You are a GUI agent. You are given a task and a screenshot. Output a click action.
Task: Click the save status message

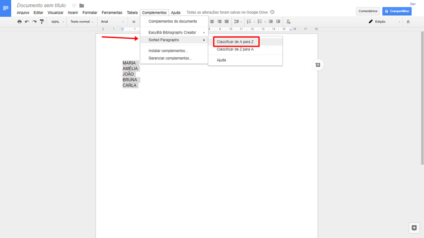click(x=227, y=12)
